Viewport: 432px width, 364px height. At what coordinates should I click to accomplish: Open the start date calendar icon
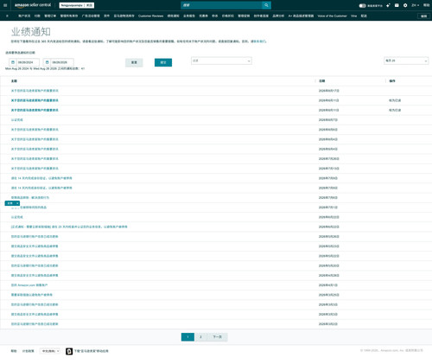pos(13,62)
